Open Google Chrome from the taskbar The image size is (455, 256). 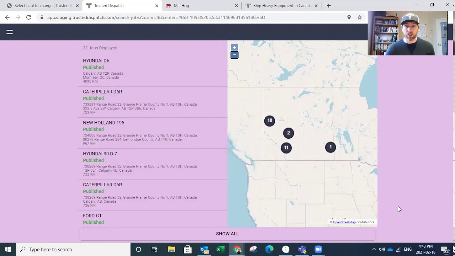click(237, 250)
